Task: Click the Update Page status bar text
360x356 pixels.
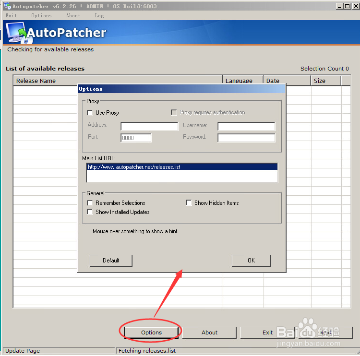Action: 23,351
